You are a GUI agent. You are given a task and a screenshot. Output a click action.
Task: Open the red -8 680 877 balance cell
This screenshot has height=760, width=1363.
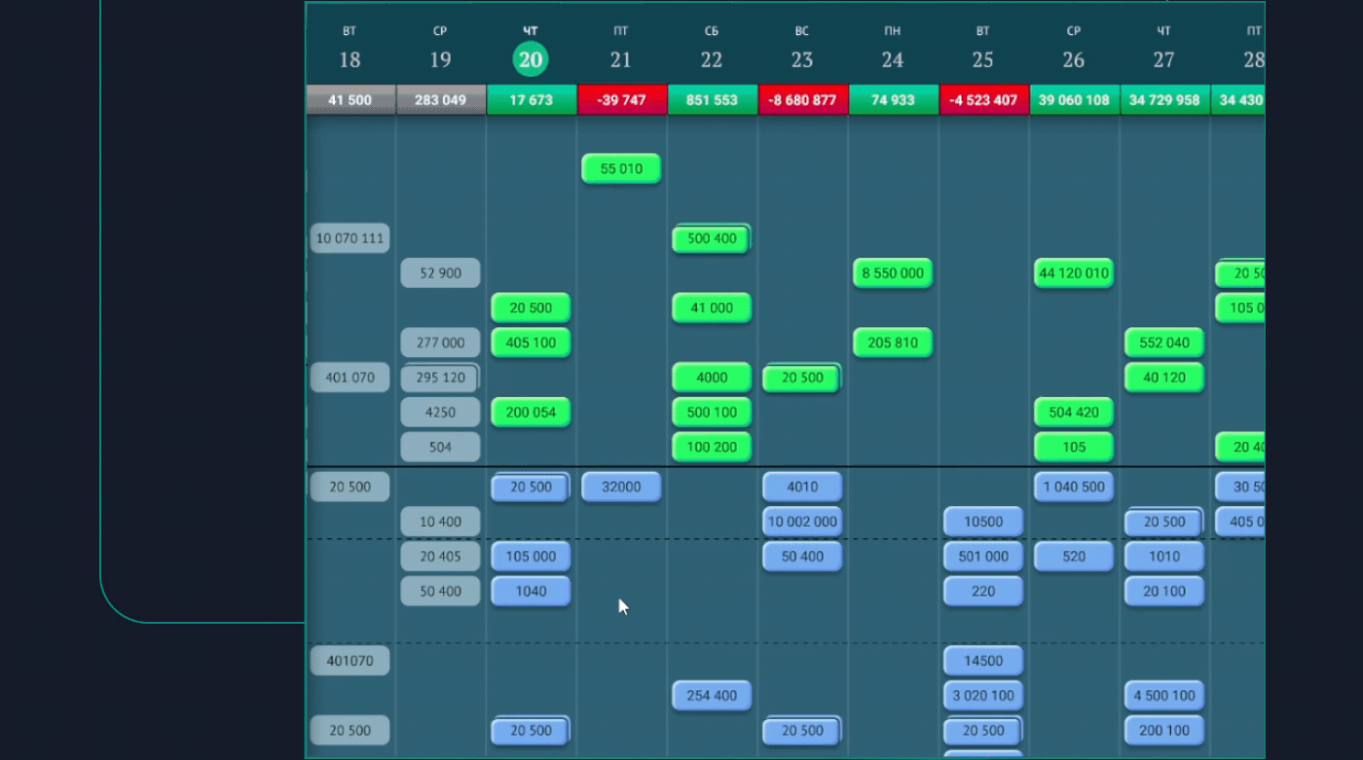click(802, 100)
